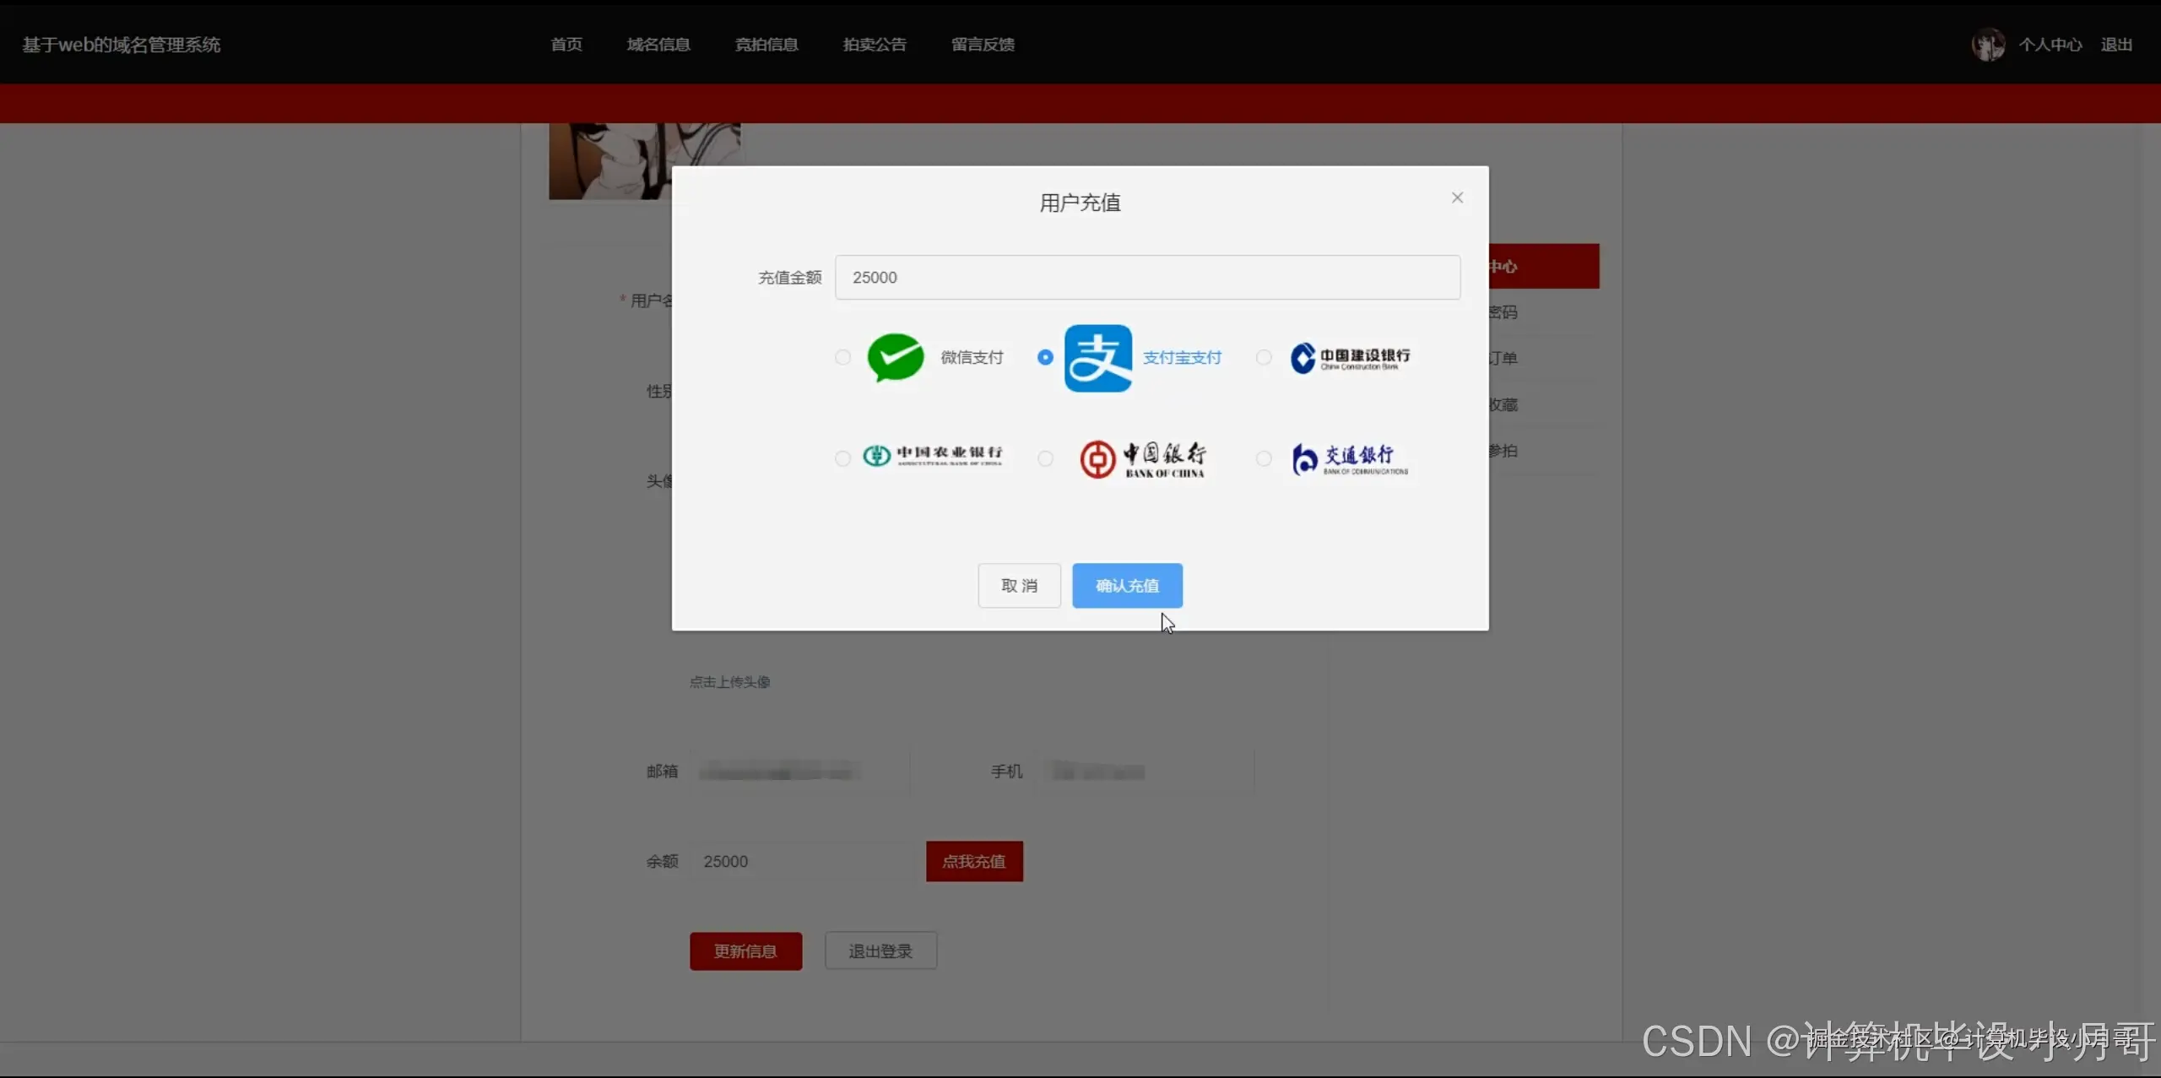This screenshot has width=2161, height=1078.
Task: Confirm recharge with 确认充值 button
Action: [1126, 585]
